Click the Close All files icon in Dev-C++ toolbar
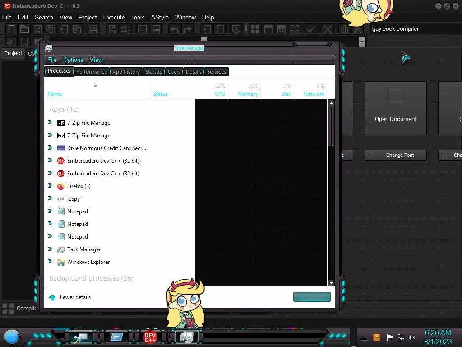462x347 pixels. (77, 29)
